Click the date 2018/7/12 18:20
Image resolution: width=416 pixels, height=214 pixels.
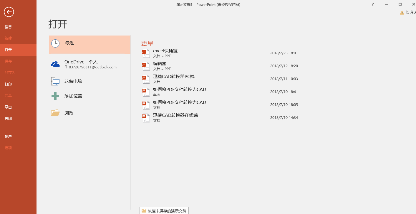[284, 66]
